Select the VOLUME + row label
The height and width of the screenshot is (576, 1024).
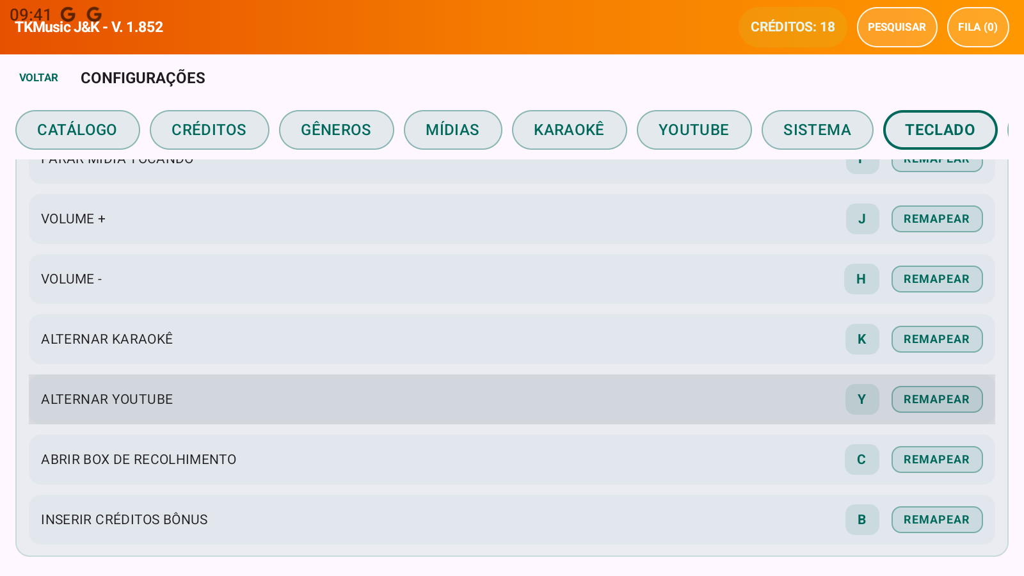(x=73, y=219)
